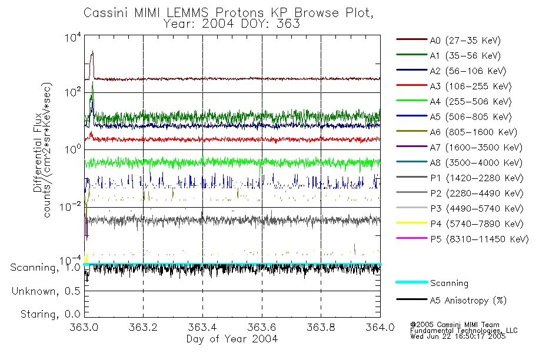Click the cyan Scanning legend line
This screenshot has height=353, width=559.
pyautogui.click(x=412, y=282)
